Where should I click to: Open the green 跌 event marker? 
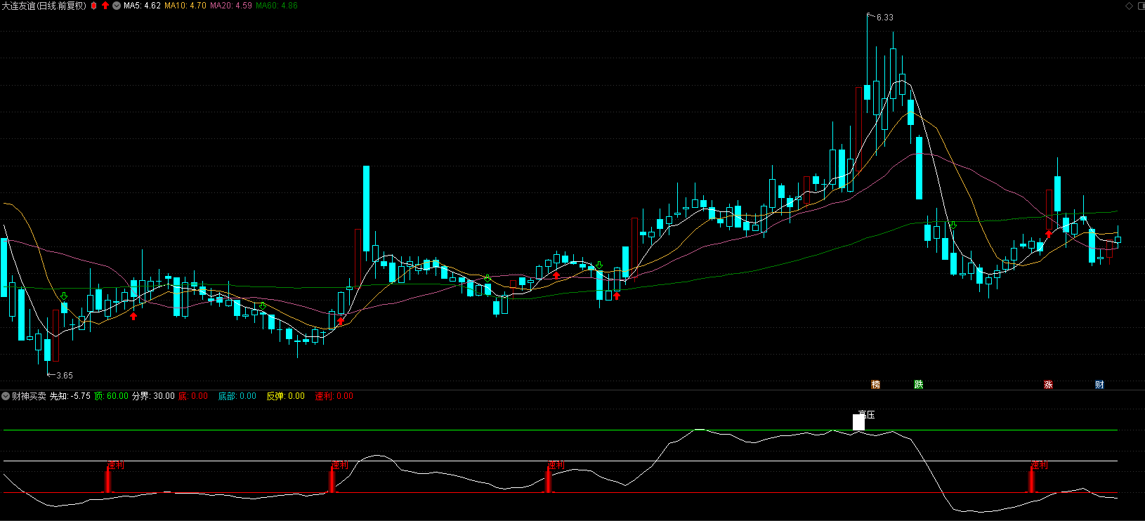[918, 384]
